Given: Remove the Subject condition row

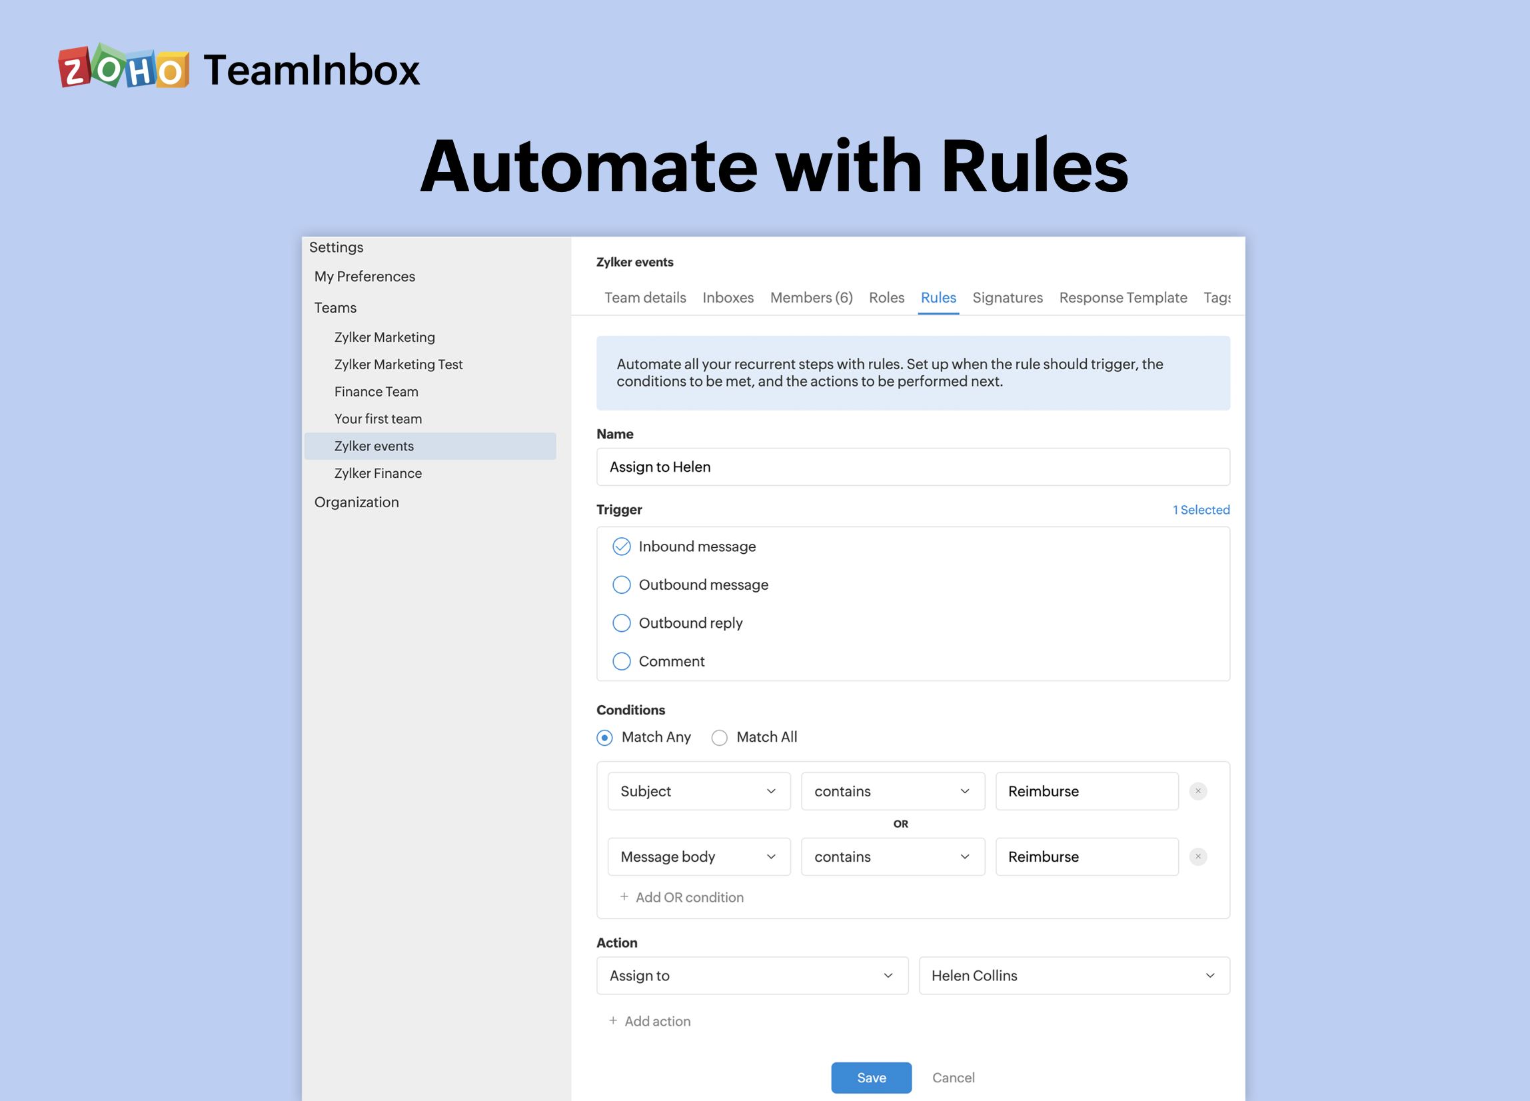Looking at the screenshot, I should tap(1197, 790).
